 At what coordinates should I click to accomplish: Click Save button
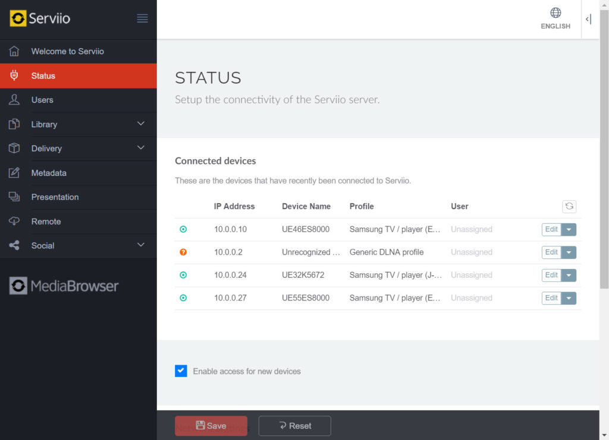[211, 426]
